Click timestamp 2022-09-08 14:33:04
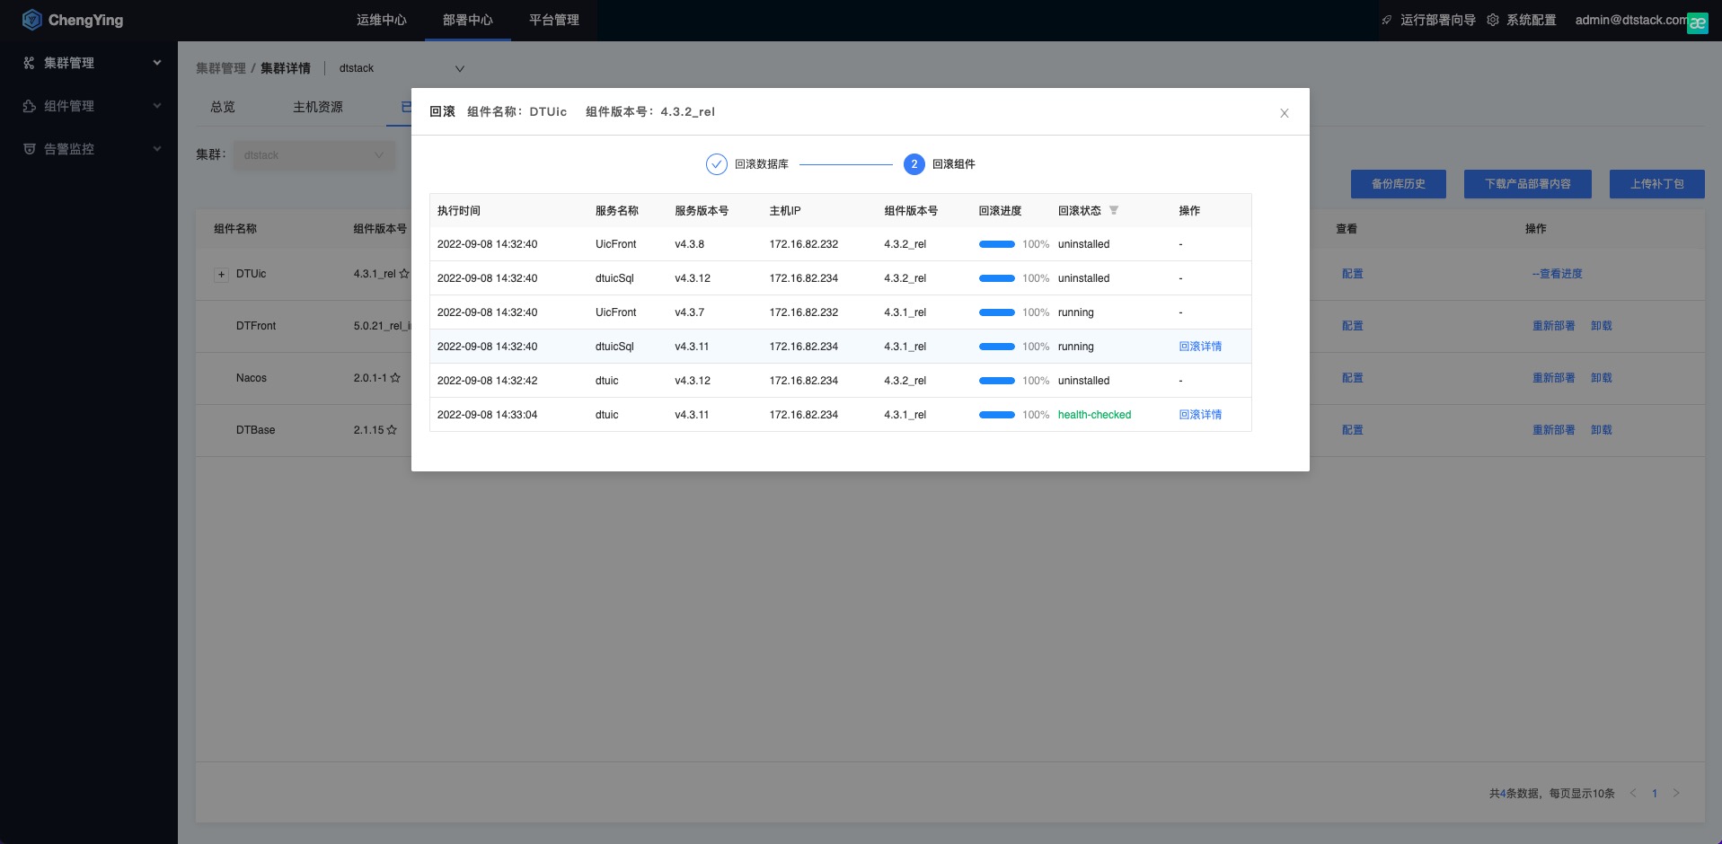Viewport: 1722px width, 844px height. [488, 415]
